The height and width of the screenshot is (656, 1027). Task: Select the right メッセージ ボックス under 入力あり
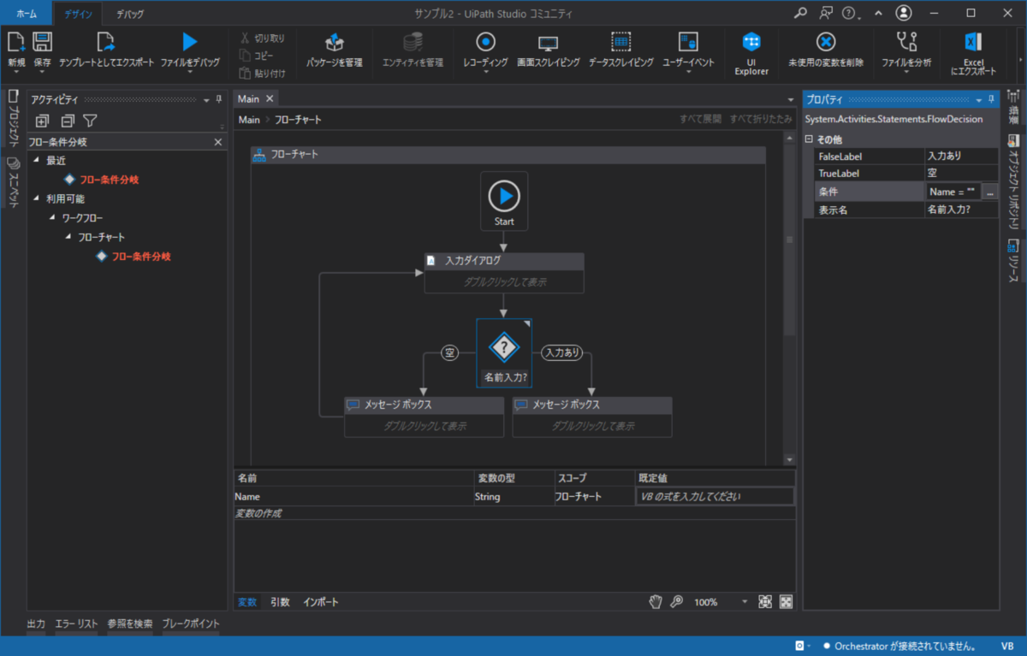tap(592, 417)
